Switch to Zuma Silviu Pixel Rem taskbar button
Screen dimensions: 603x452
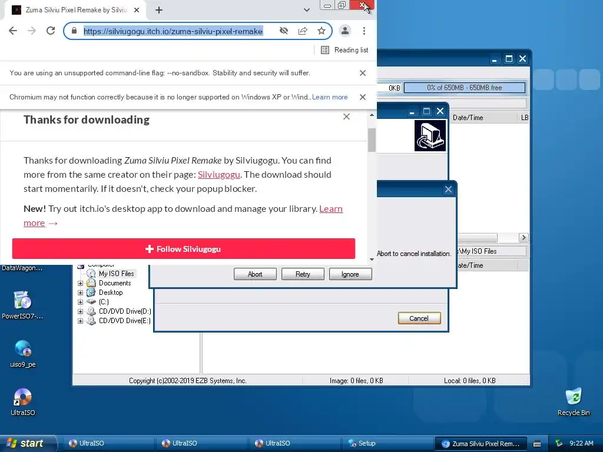point(481,444)
